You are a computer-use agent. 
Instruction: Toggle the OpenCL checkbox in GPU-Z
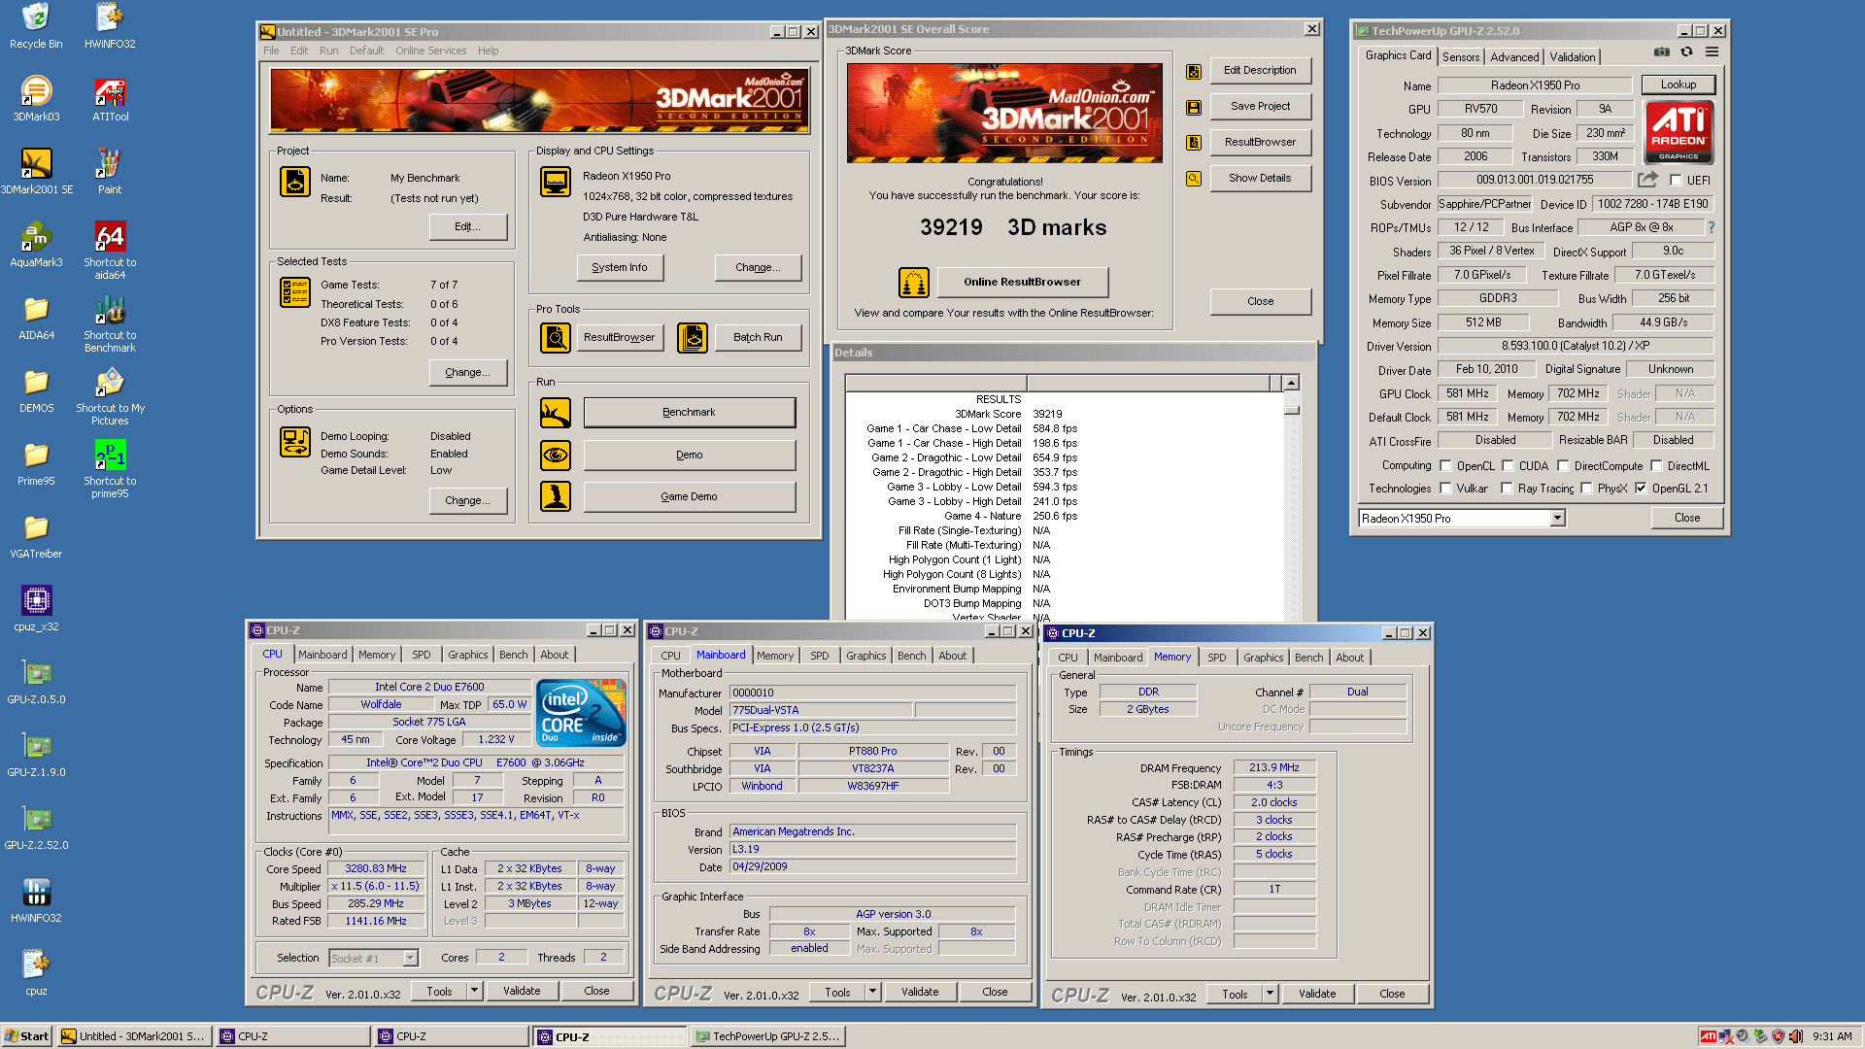1445,465
